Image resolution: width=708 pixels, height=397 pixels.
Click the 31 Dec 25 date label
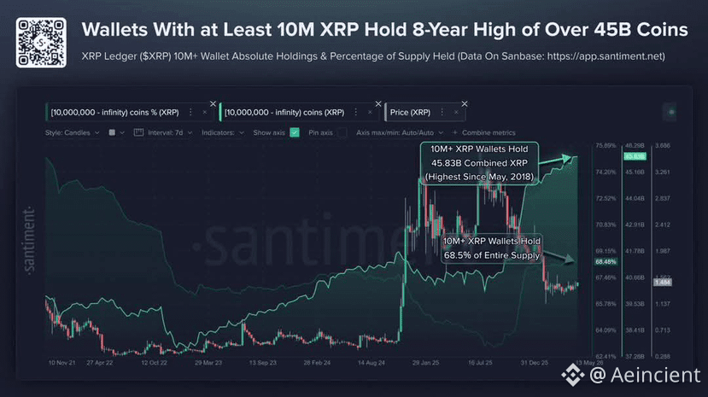(x=534, y=363)
